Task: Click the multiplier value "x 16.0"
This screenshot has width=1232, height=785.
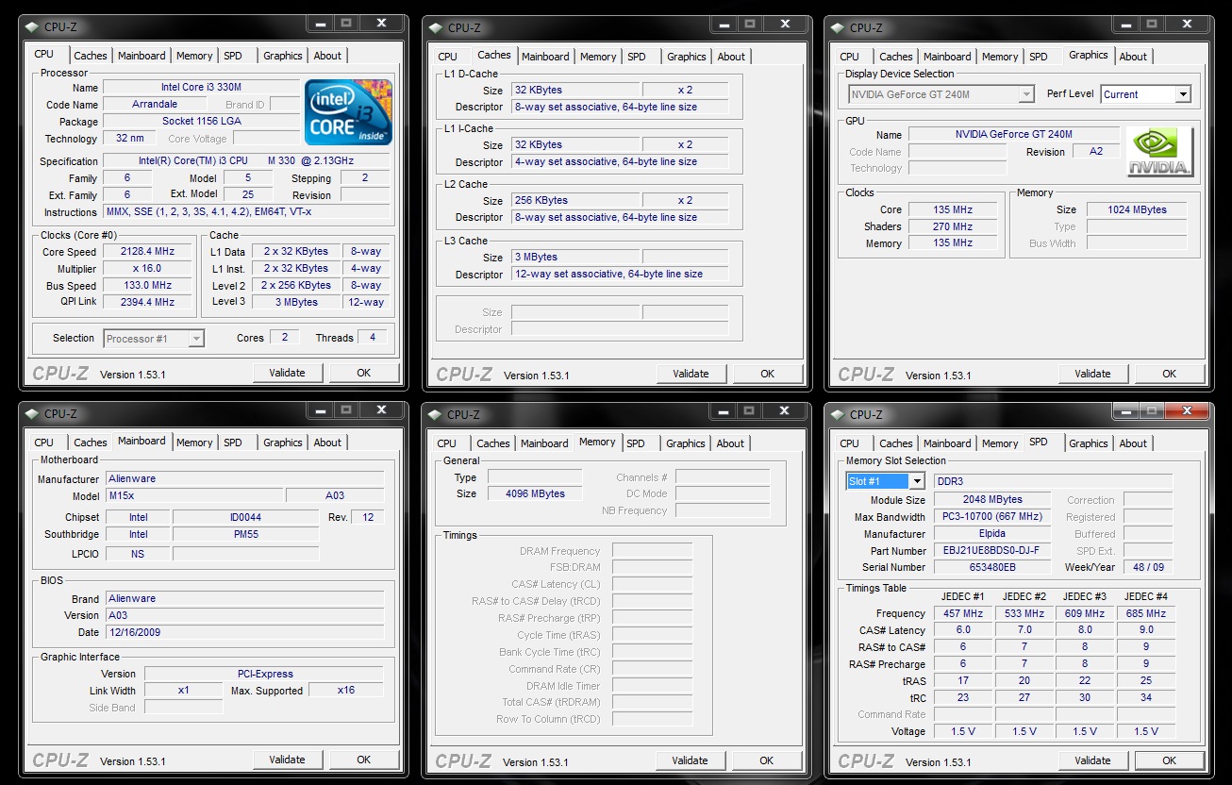Action: [148, 269]
